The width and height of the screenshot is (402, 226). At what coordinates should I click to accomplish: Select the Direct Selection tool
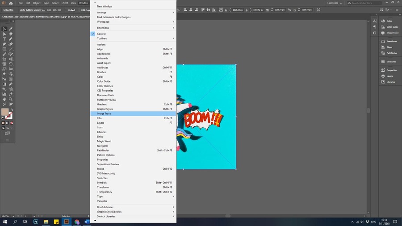4,34
